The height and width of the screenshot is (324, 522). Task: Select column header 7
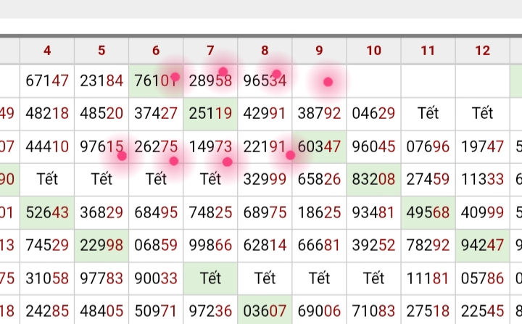coord(210,50)
